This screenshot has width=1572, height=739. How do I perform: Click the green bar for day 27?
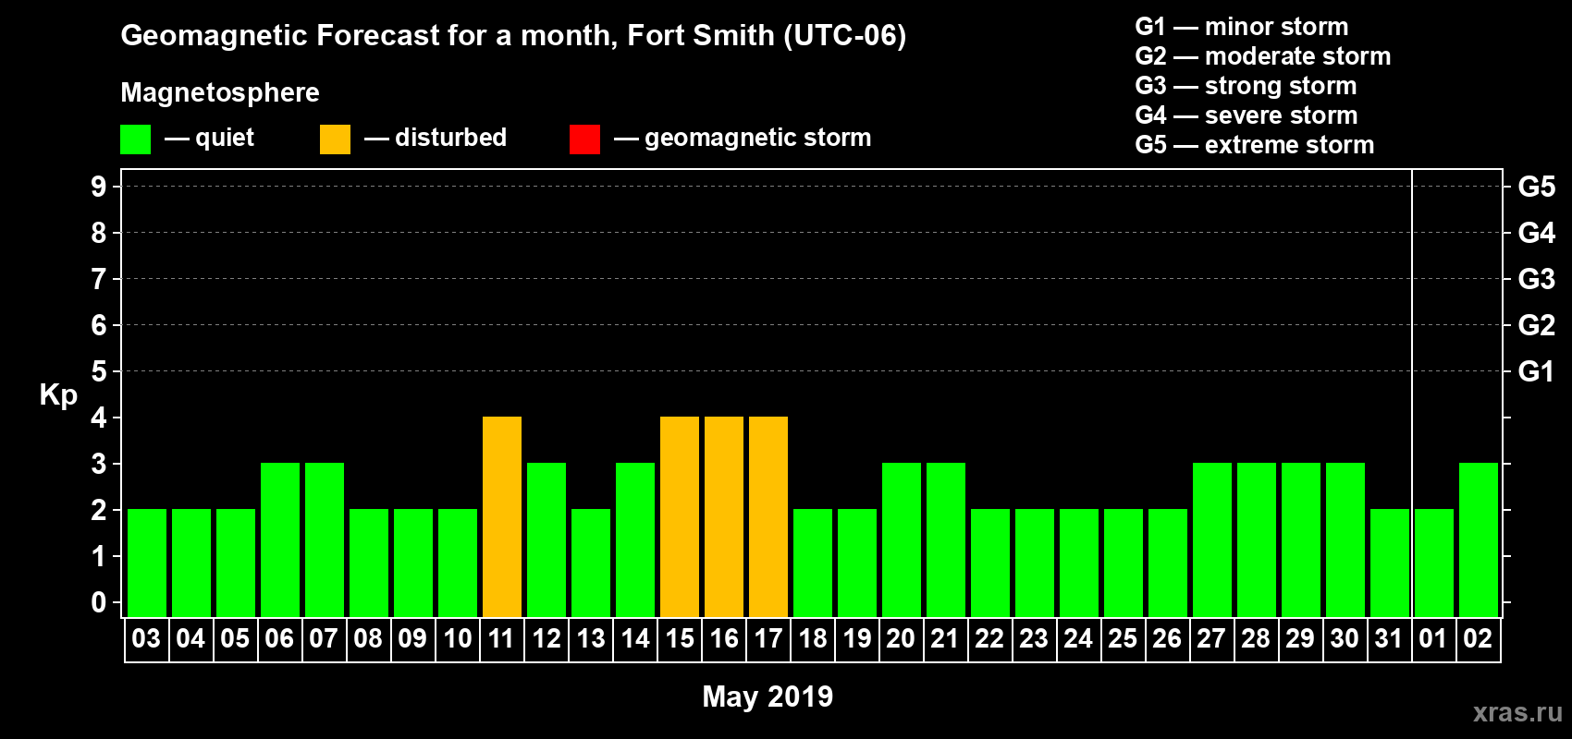point(1212,539)
